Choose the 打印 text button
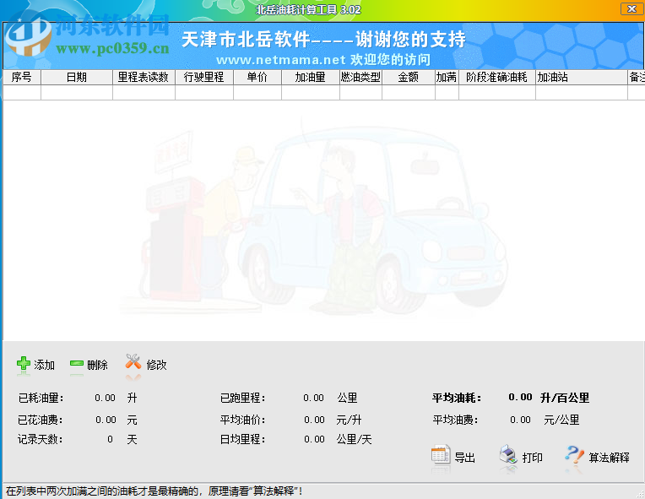645x499 pixels. pyautogui.click(x=532, y=458)
